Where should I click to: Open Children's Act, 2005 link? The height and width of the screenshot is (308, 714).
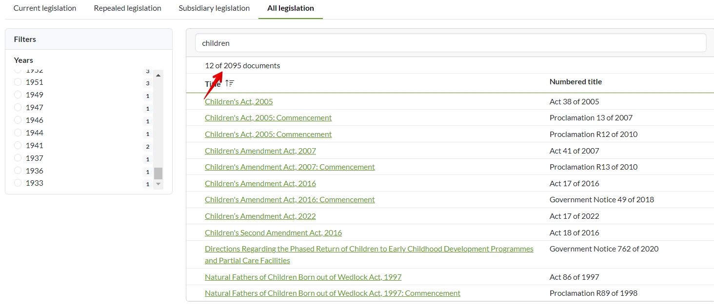239,102
